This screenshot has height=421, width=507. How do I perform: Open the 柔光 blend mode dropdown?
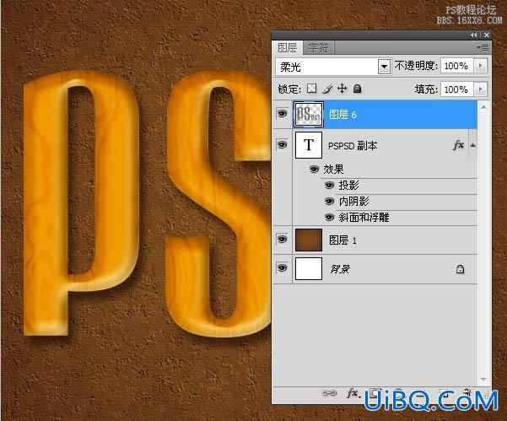tap(384, 67)
